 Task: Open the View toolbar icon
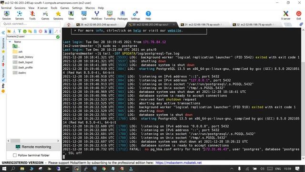(71, 15)
